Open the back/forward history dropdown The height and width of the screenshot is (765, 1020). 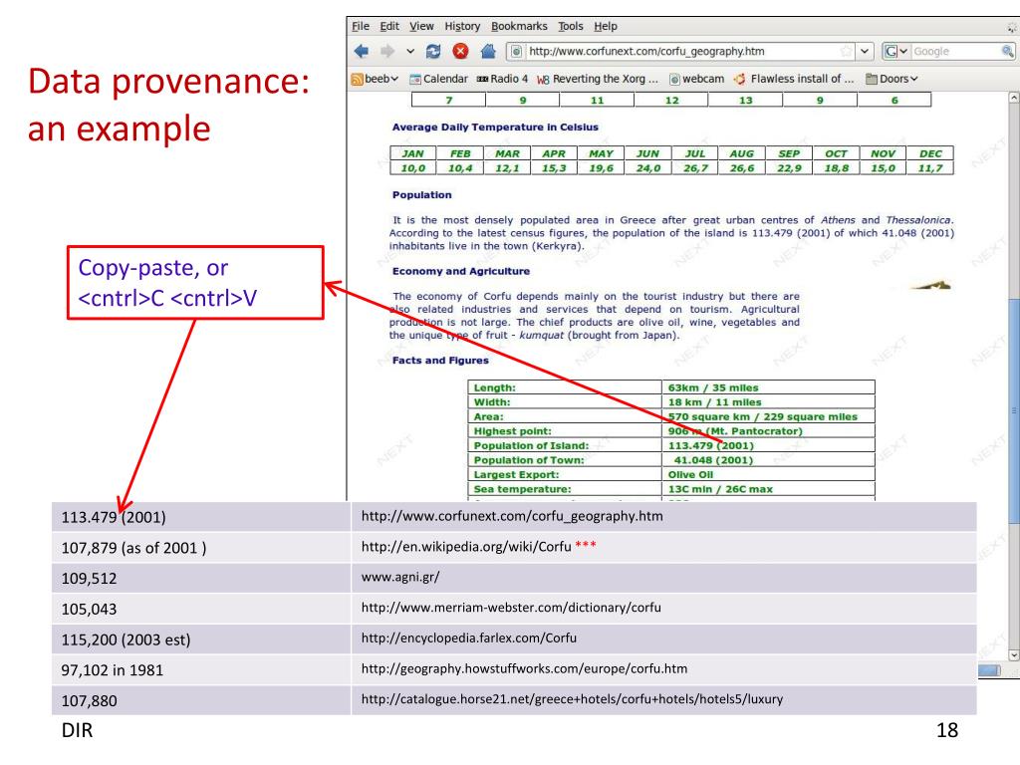click(x=409, y=51)
